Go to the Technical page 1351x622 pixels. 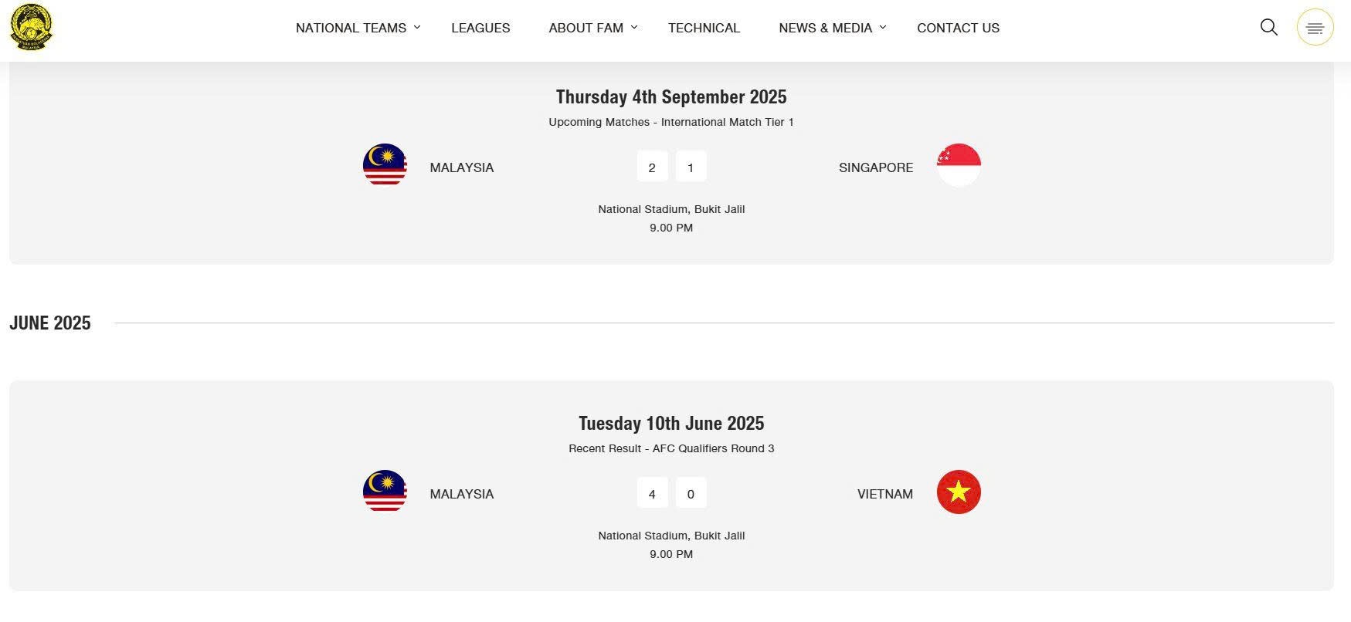tap(704, 28)
